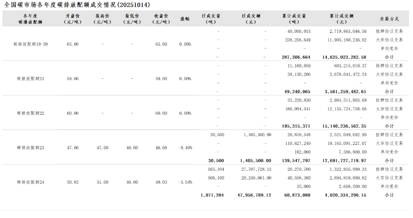This screenshot has width=413, height=218.
Task: Select the -3.54% change value
Action: (x=185, y=182)
